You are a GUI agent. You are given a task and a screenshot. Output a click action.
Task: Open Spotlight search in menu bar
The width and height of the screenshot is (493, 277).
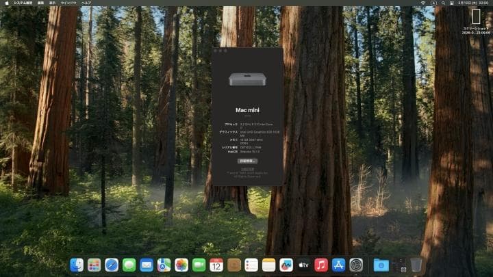[x=443, y=3]
